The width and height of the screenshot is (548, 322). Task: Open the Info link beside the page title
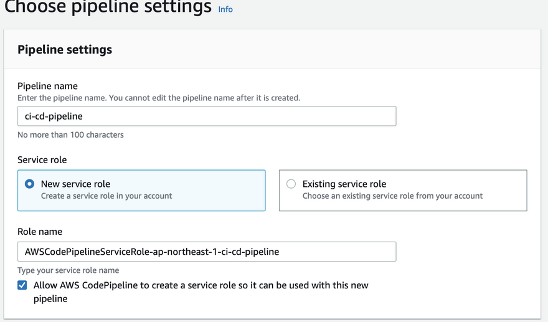click(x=225, y=9)
